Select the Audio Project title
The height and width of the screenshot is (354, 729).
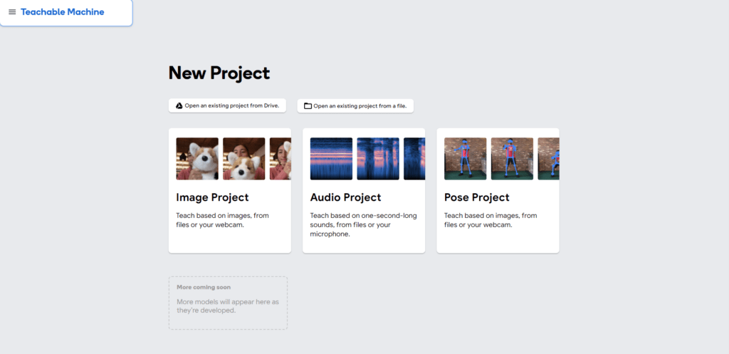click(345, 197)
